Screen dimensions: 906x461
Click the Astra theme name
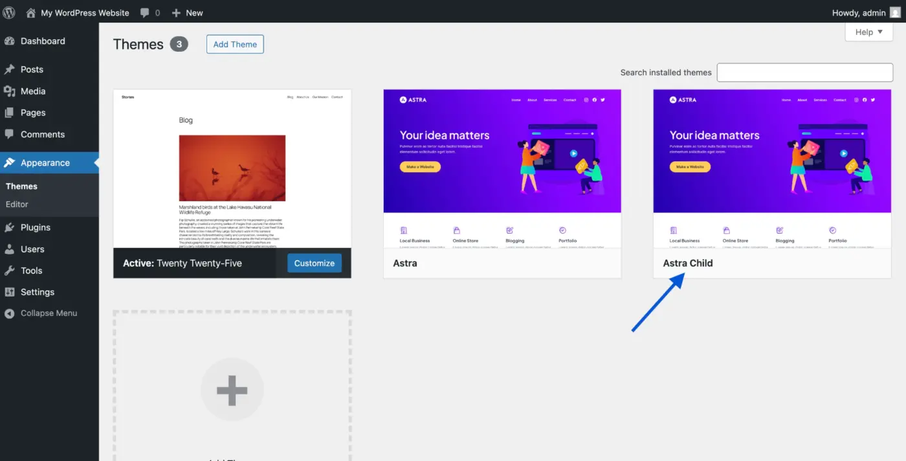pyautogui.click(x=405, y=263)
